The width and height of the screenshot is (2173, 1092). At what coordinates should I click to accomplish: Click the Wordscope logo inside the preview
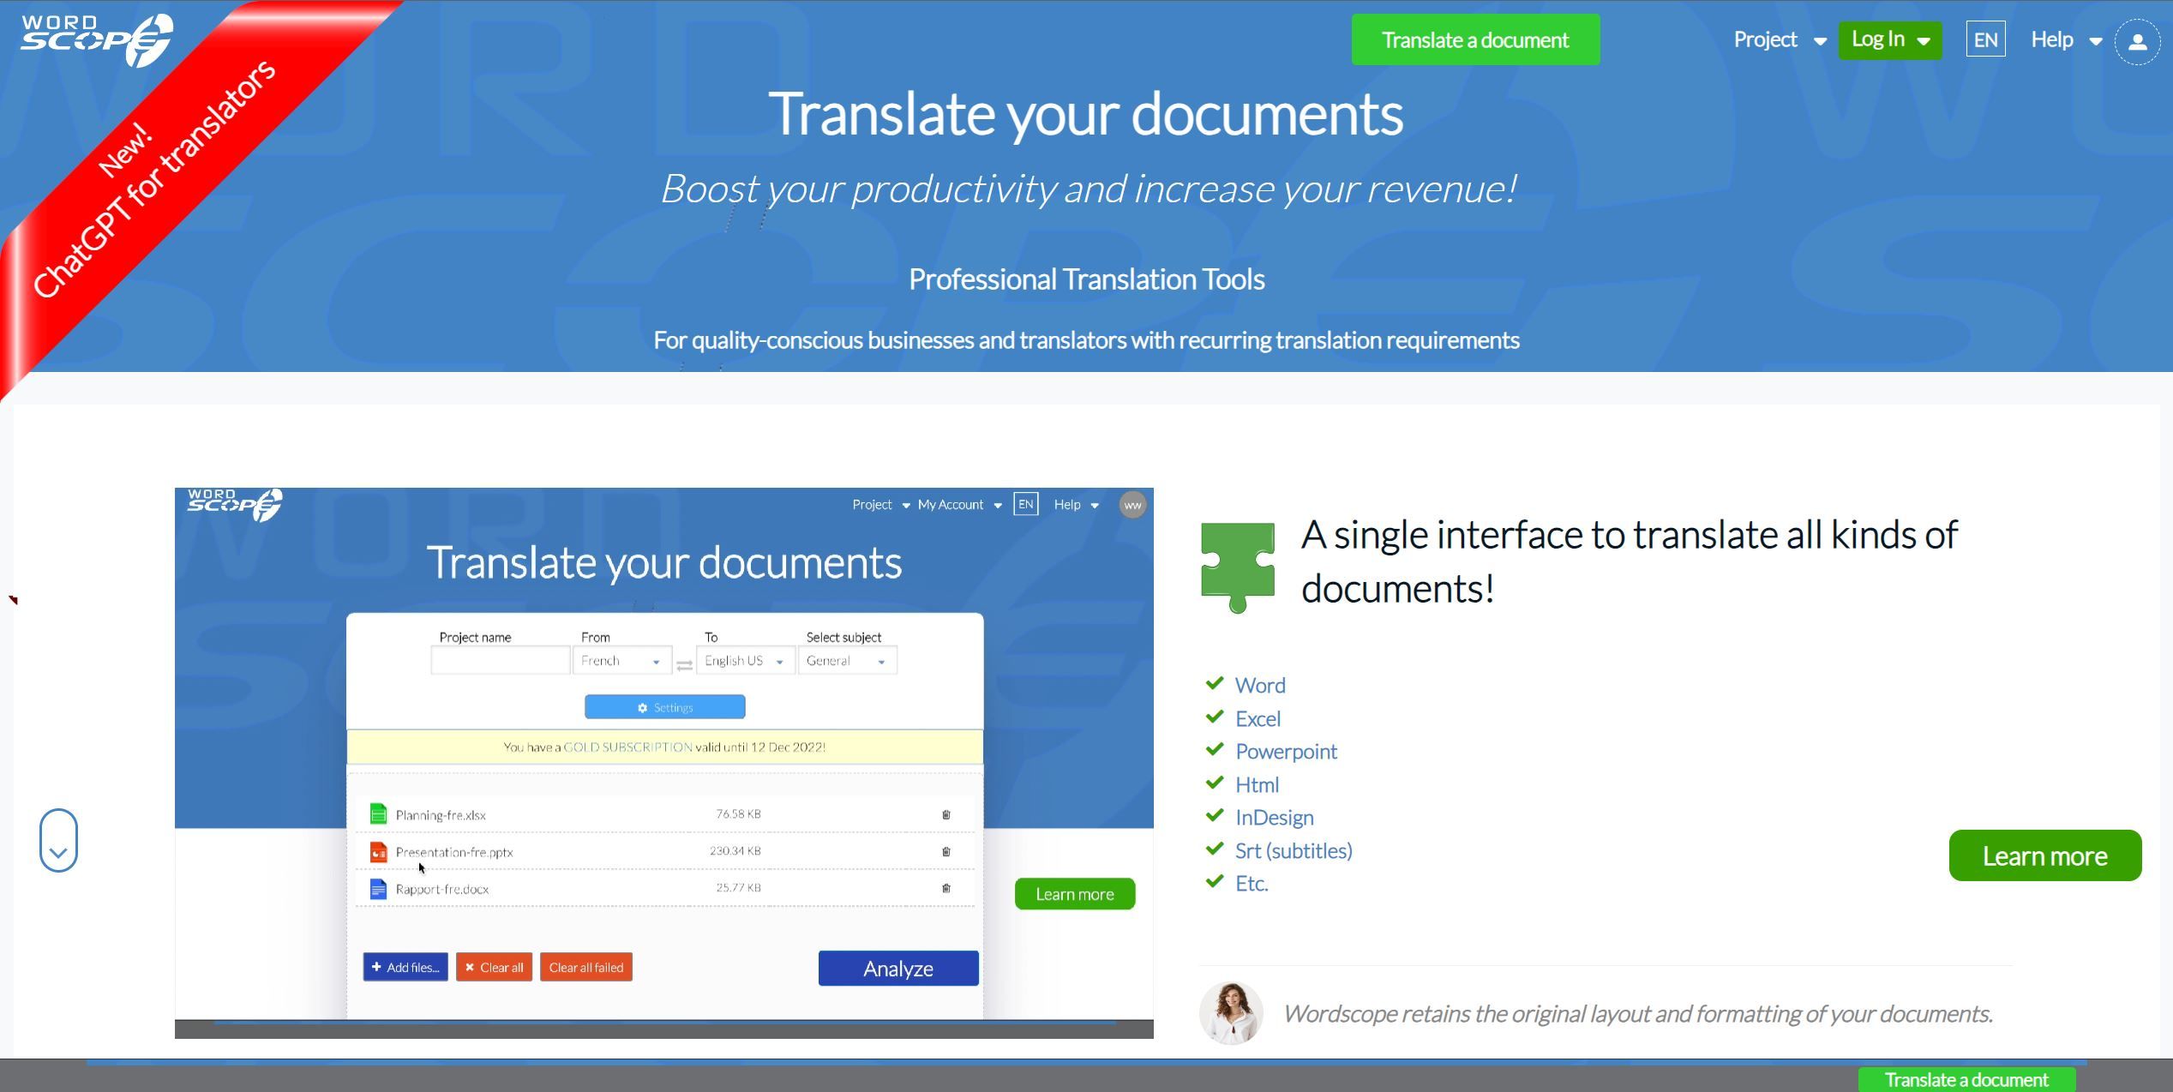[235, 504]
